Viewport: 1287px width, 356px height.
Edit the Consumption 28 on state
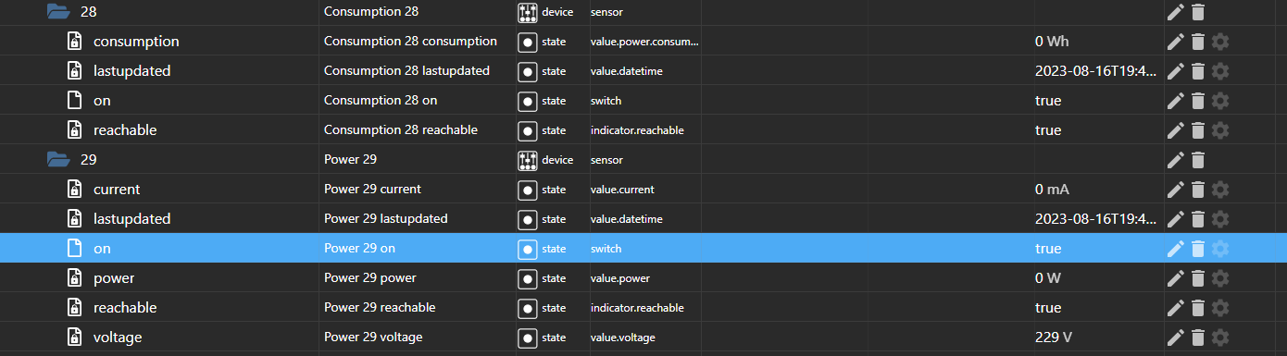(x=1176, y=101)
